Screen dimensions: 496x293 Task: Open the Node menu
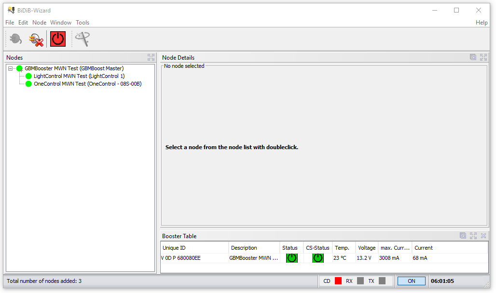click(x=39, y=23)
